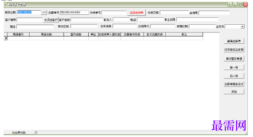Click the >>> date picker button
The width and height of the screenshot is (253, 137).
point(44,13)
